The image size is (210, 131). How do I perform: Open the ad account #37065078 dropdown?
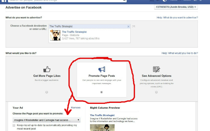pyautogui.click(x=176, y=7)
